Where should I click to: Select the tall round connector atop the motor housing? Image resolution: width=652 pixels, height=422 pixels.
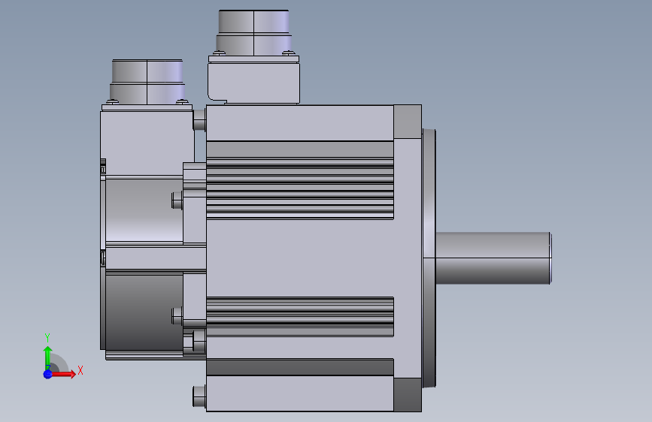[x=253, y=33]
